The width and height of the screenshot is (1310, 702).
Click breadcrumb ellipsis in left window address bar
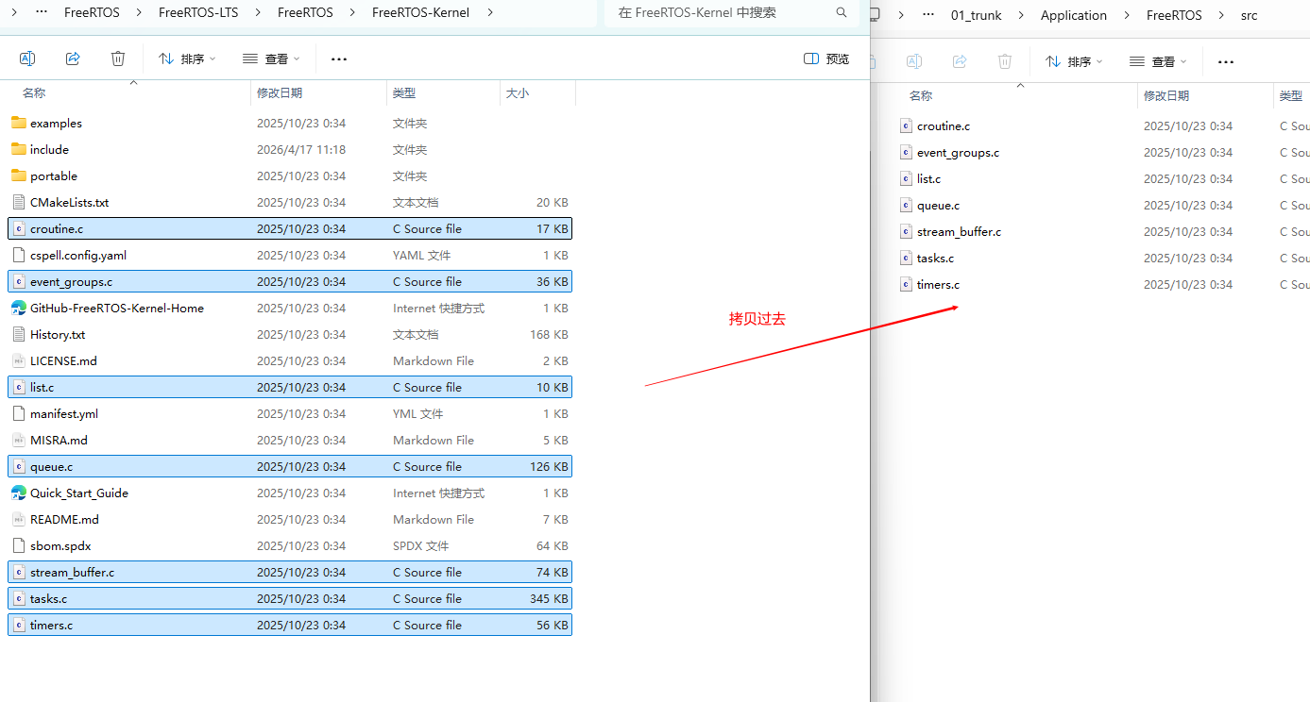[x=41, y=12]
